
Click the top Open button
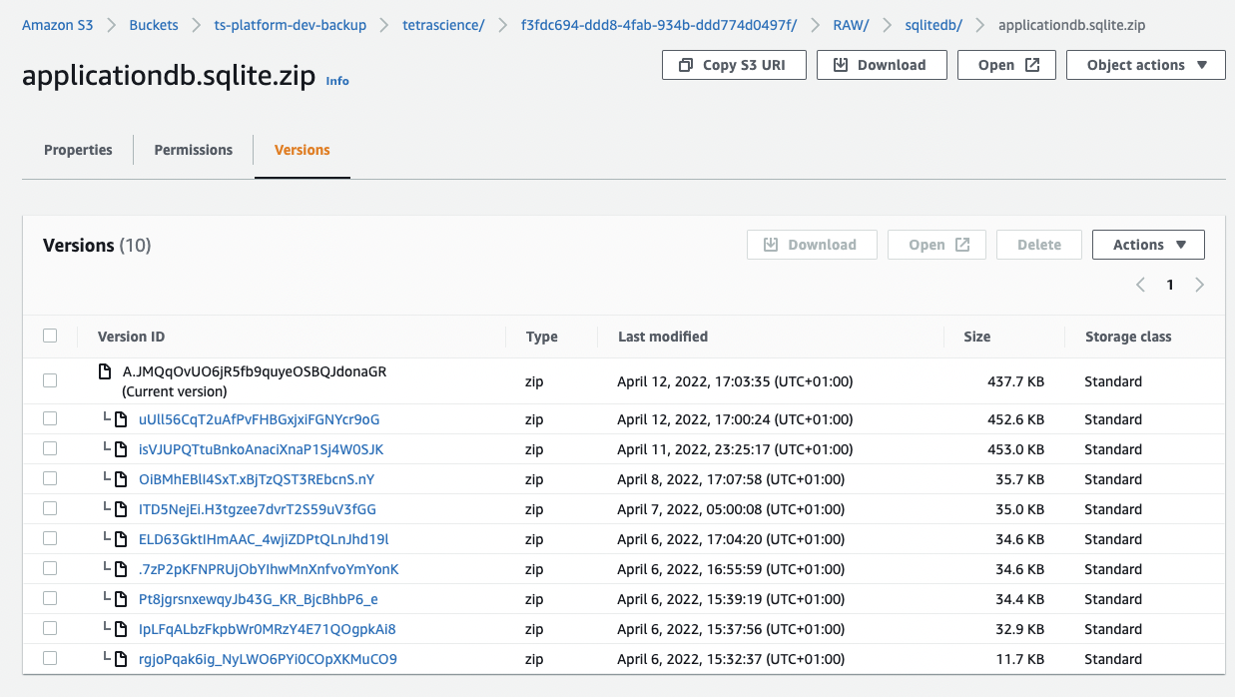[1006, 65]
